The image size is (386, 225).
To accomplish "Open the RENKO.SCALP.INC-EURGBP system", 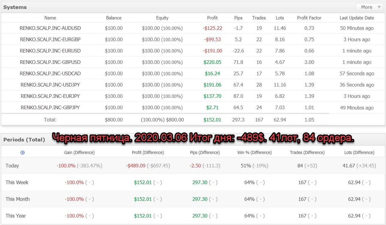I will point(50,39).
